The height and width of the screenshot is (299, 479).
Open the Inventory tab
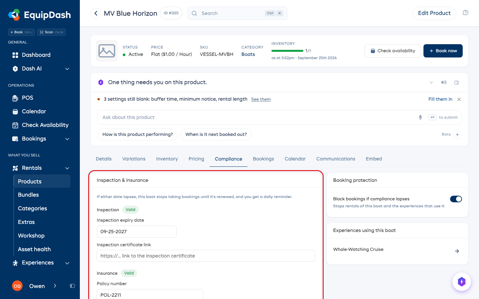click(x=167, y=159)
